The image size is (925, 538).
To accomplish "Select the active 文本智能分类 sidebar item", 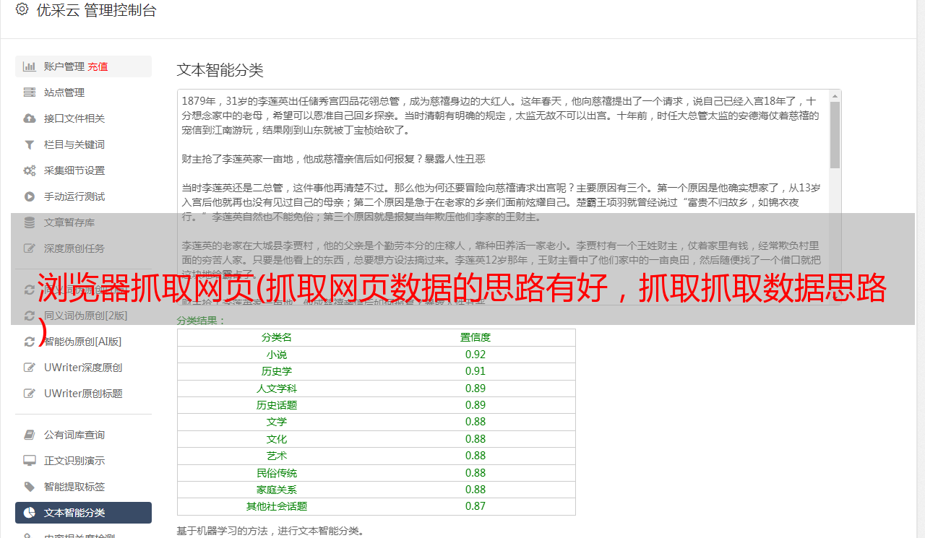I will [83, 513].
